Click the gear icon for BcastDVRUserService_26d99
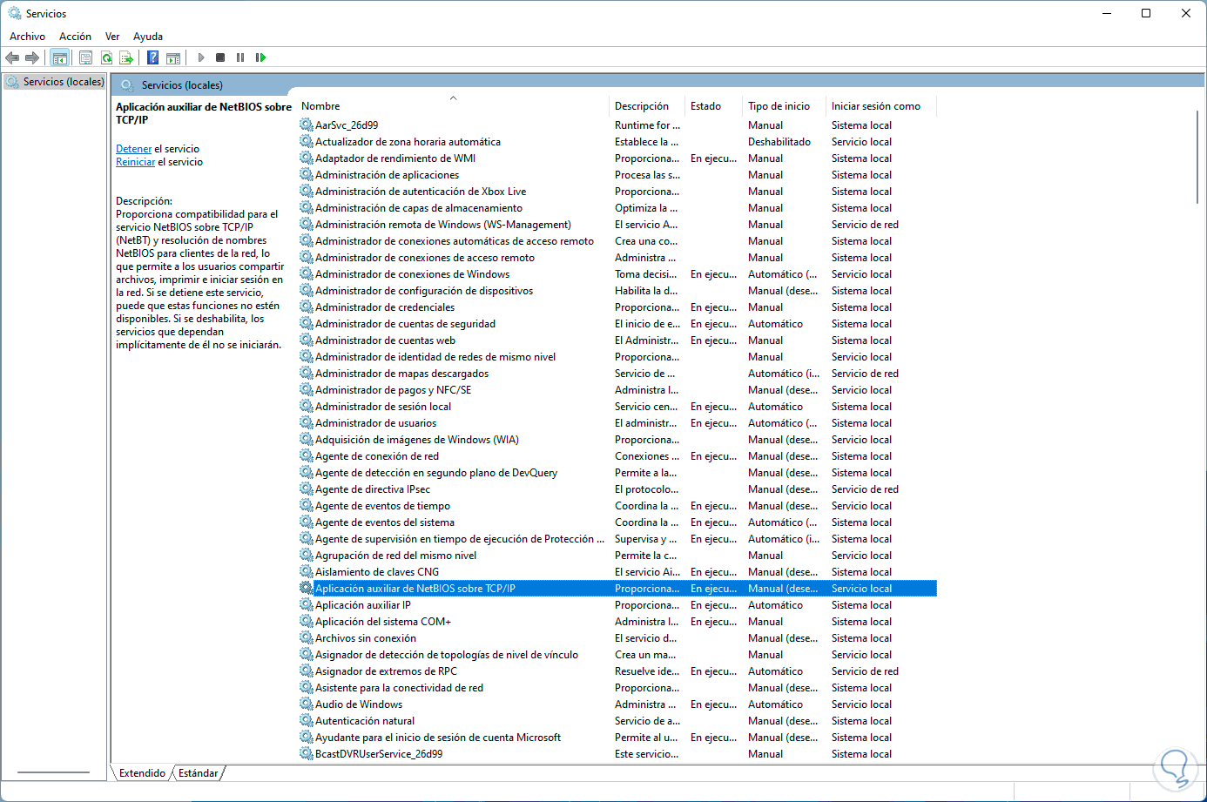This screenshot has height=802, width=1207. coord(307,754)
